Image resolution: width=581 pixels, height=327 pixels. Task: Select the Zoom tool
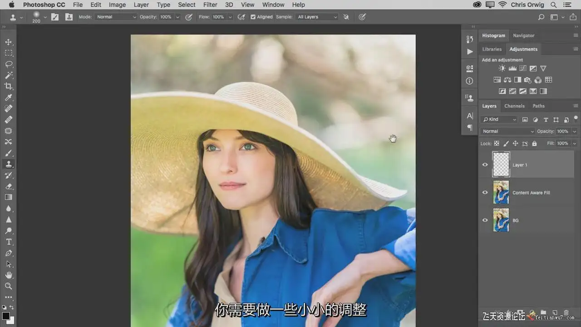[x=9, y=286]
